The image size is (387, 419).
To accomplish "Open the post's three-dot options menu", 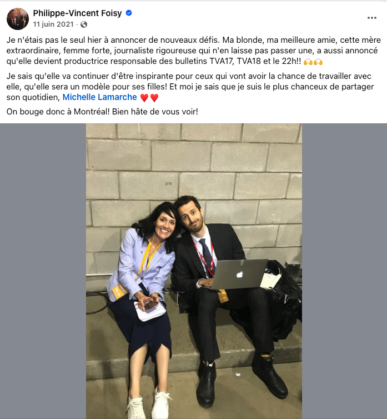I will pyautogui.click(x=372, y=18).
